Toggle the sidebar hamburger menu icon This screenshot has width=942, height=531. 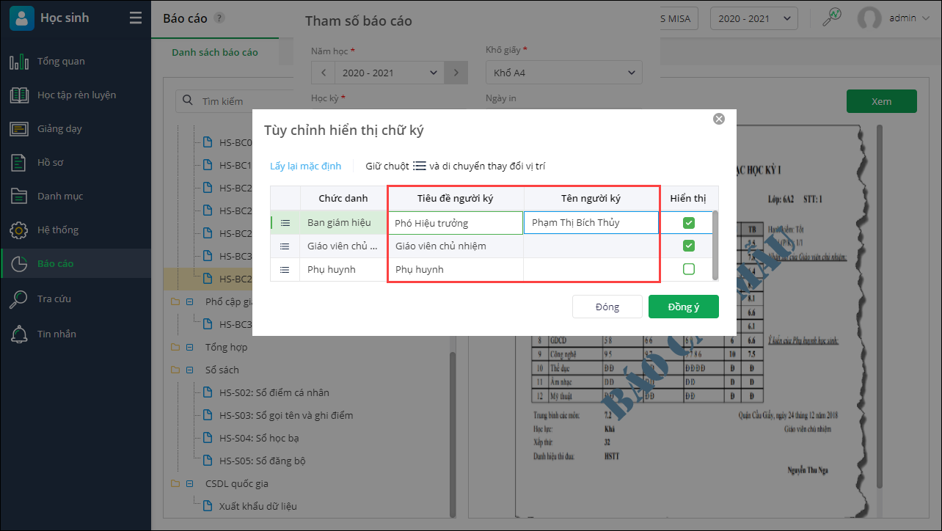[x=135, y=18]
